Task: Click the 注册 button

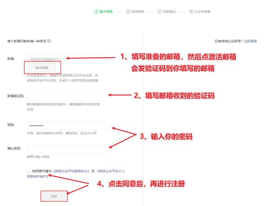Action: pyautogui.click(x=54, y=196)
